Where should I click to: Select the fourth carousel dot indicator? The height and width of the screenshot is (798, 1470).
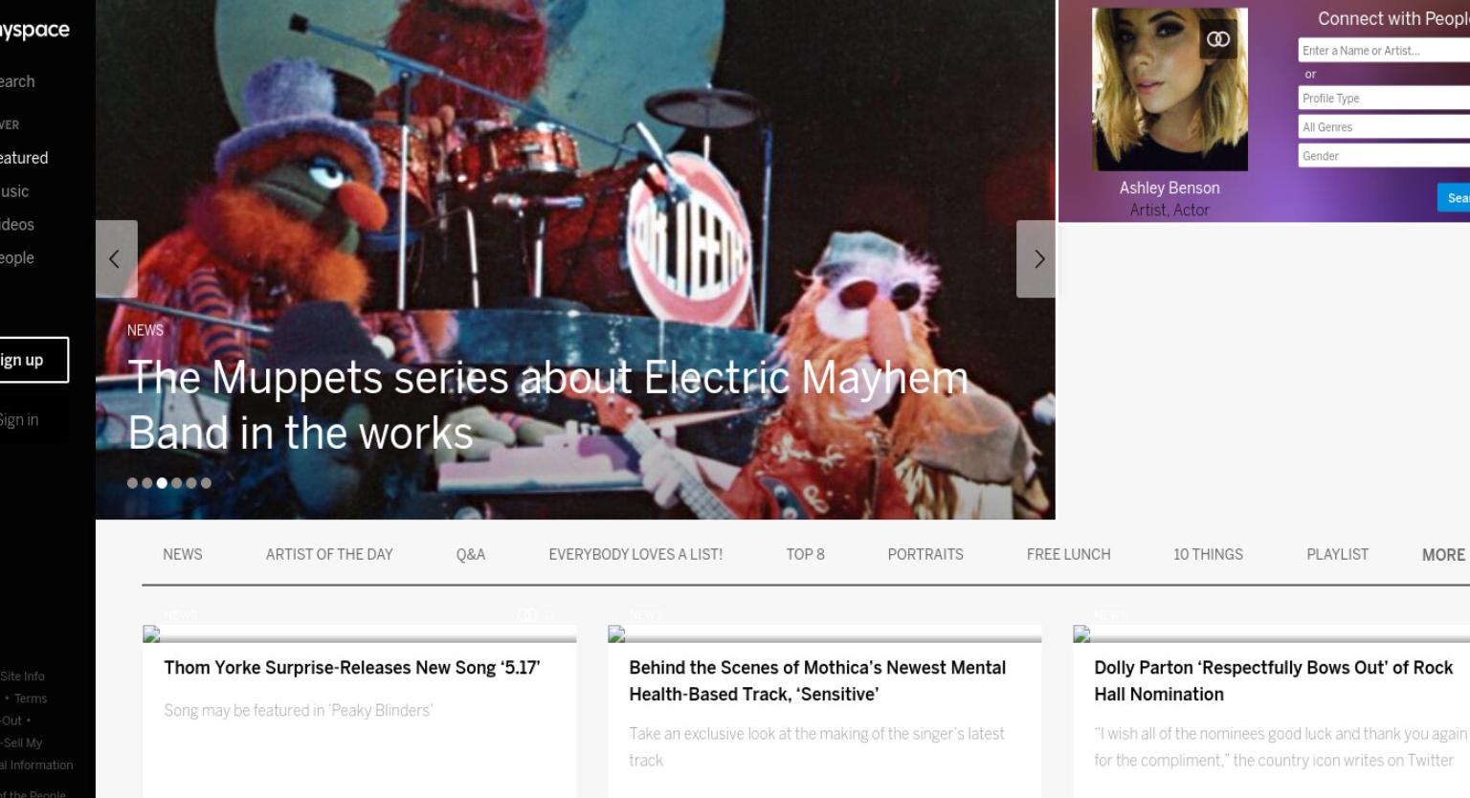click(176, 483)
